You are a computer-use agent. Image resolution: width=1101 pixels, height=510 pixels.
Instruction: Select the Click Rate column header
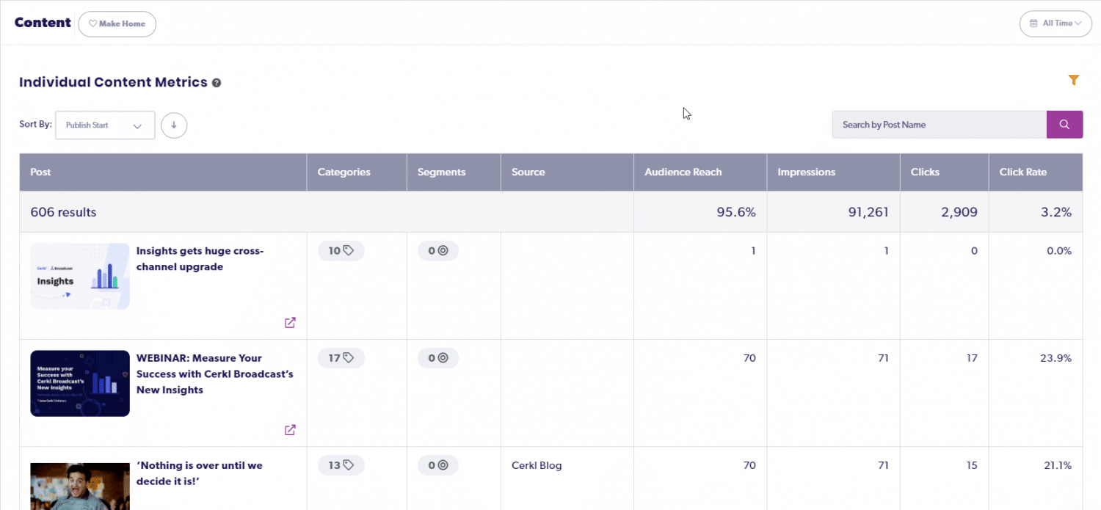point(1023,172)
